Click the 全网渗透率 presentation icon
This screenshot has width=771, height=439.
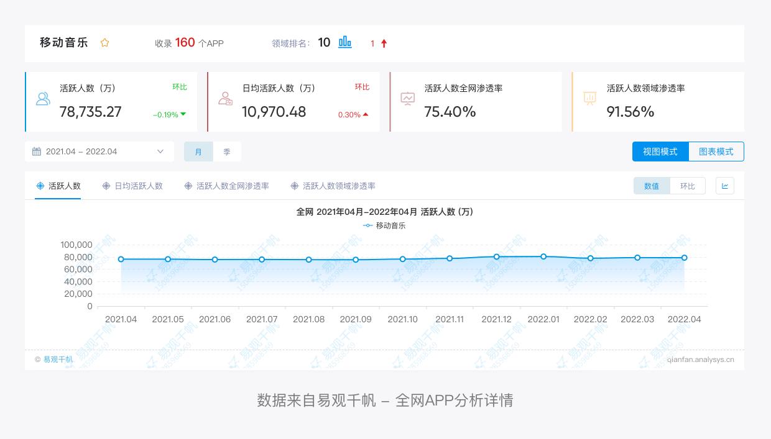point(408,99)
